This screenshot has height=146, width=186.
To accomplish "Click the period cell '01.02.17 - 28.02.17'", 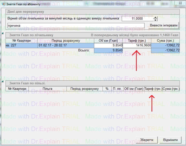I will (66, 45).
